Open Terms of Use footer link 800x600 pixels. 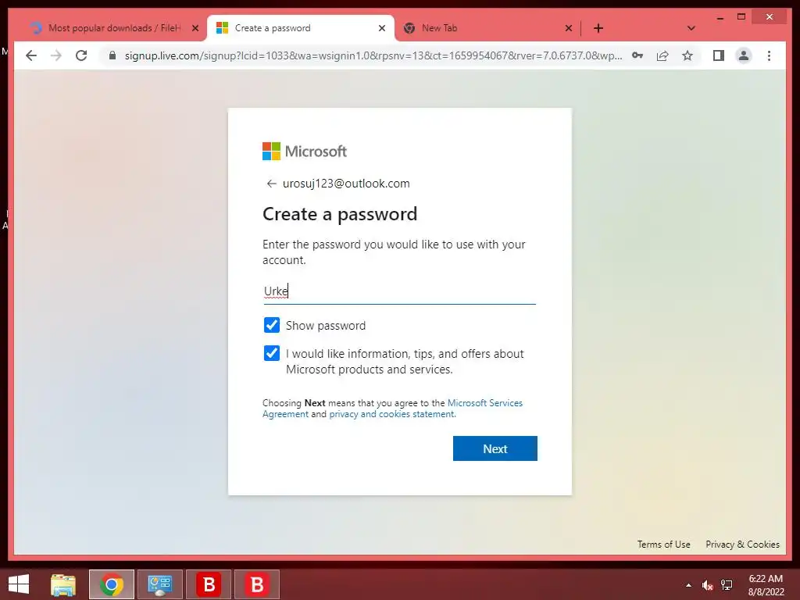click(663, 545)
